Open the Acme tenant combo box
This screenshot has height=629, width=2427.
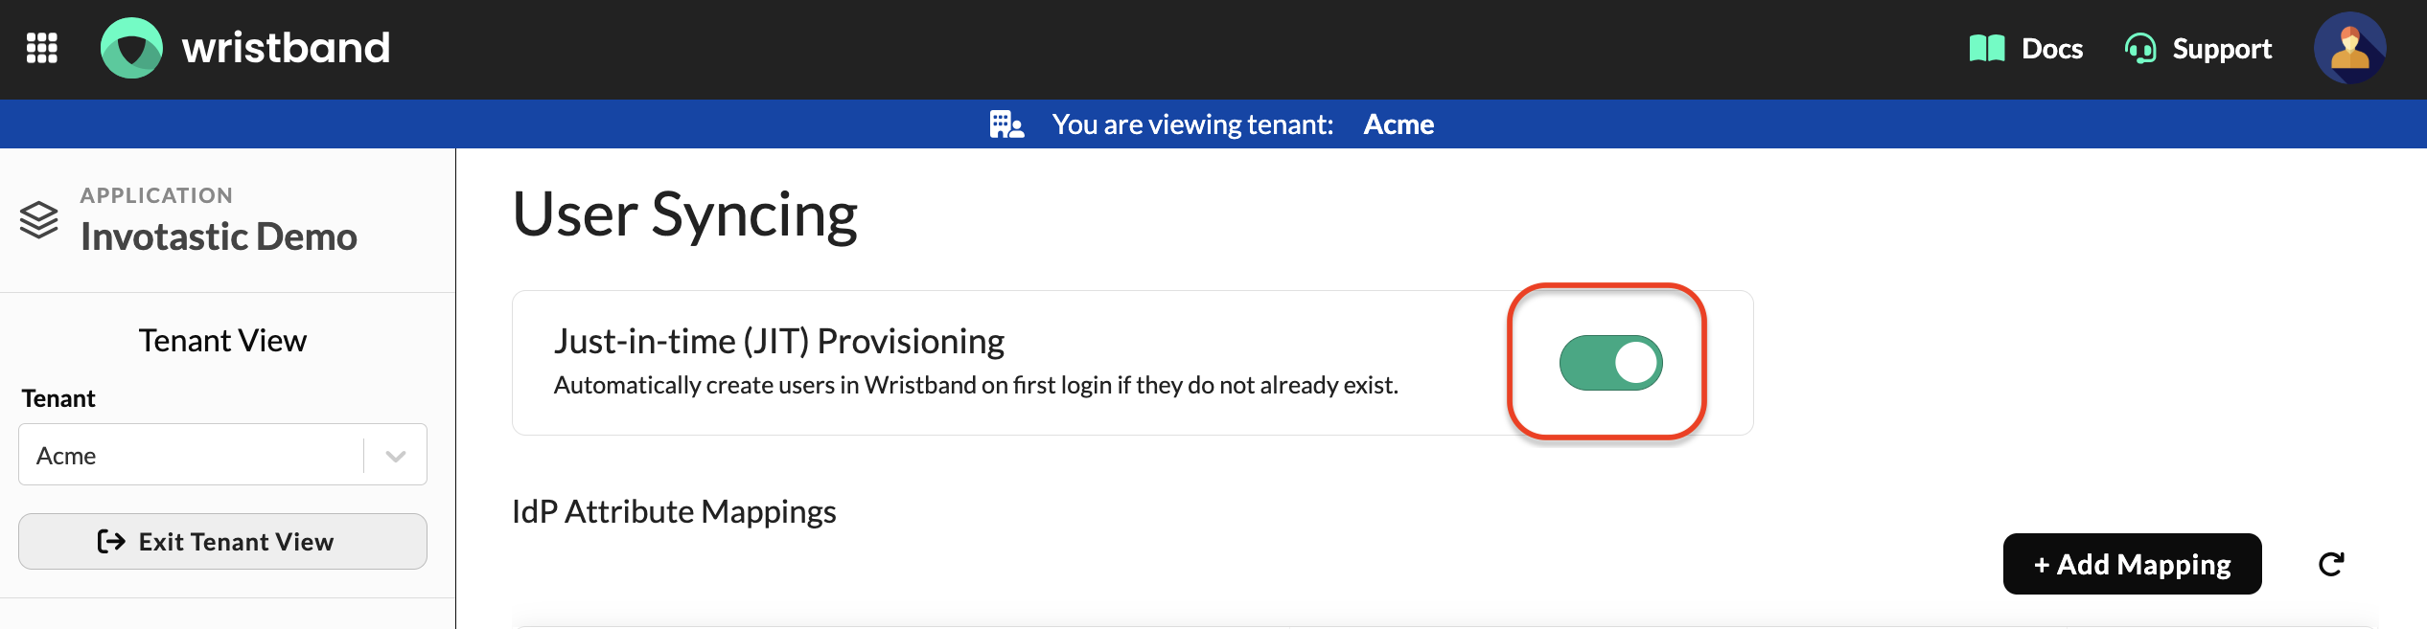[x=222, y=455]
